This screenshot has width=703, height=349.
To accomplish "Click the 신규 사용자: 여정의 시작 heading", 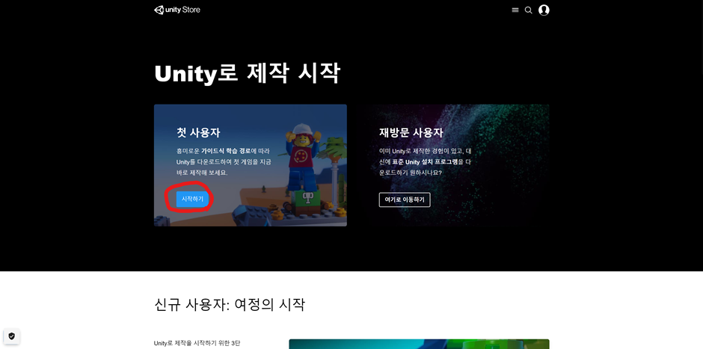I will pyautogui.click(x=230, y=305).
